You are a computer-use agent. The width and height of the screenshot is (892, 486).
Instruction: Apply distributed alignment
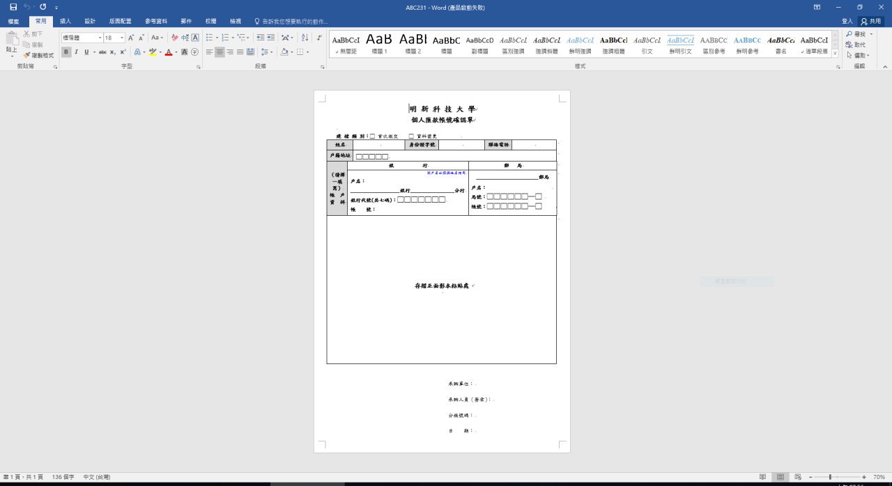pyautogui.click(x=250, y=52)
